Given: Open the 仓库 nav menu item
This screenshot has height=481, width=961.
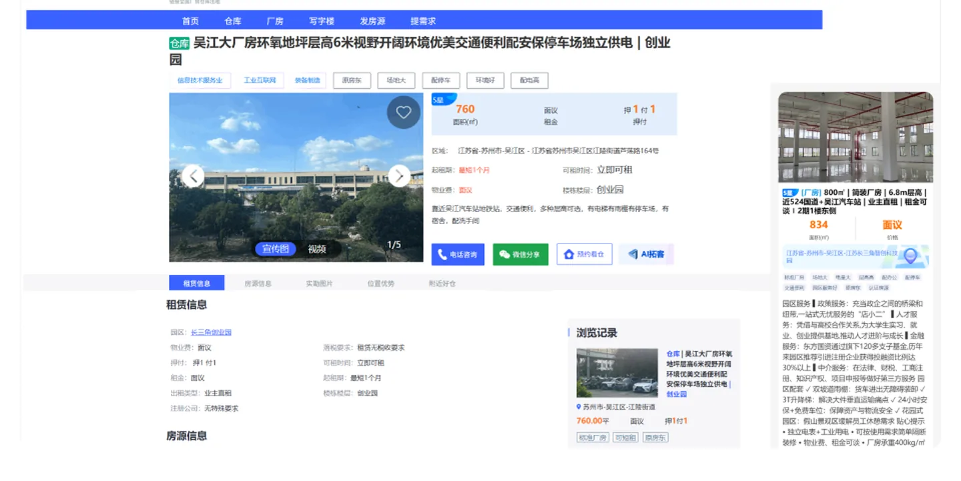Looking at the screenshot, I should [x=233, y=21].
